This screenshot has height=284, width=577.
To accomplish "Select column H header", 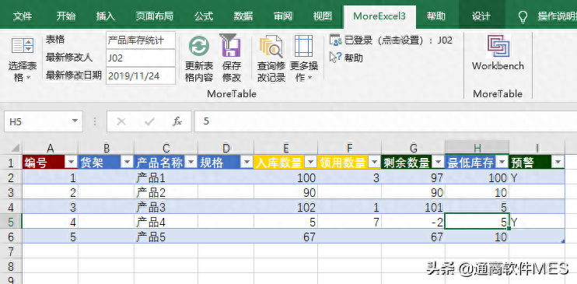I will click(x=477, y=148).
